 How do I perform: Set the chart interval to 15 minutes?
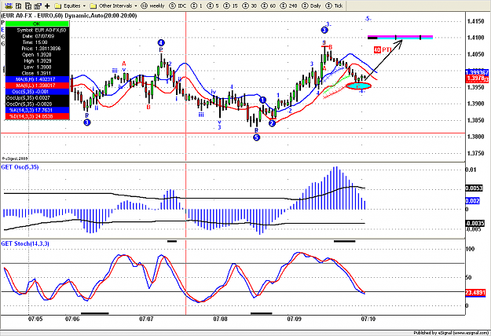coord(230,5)
